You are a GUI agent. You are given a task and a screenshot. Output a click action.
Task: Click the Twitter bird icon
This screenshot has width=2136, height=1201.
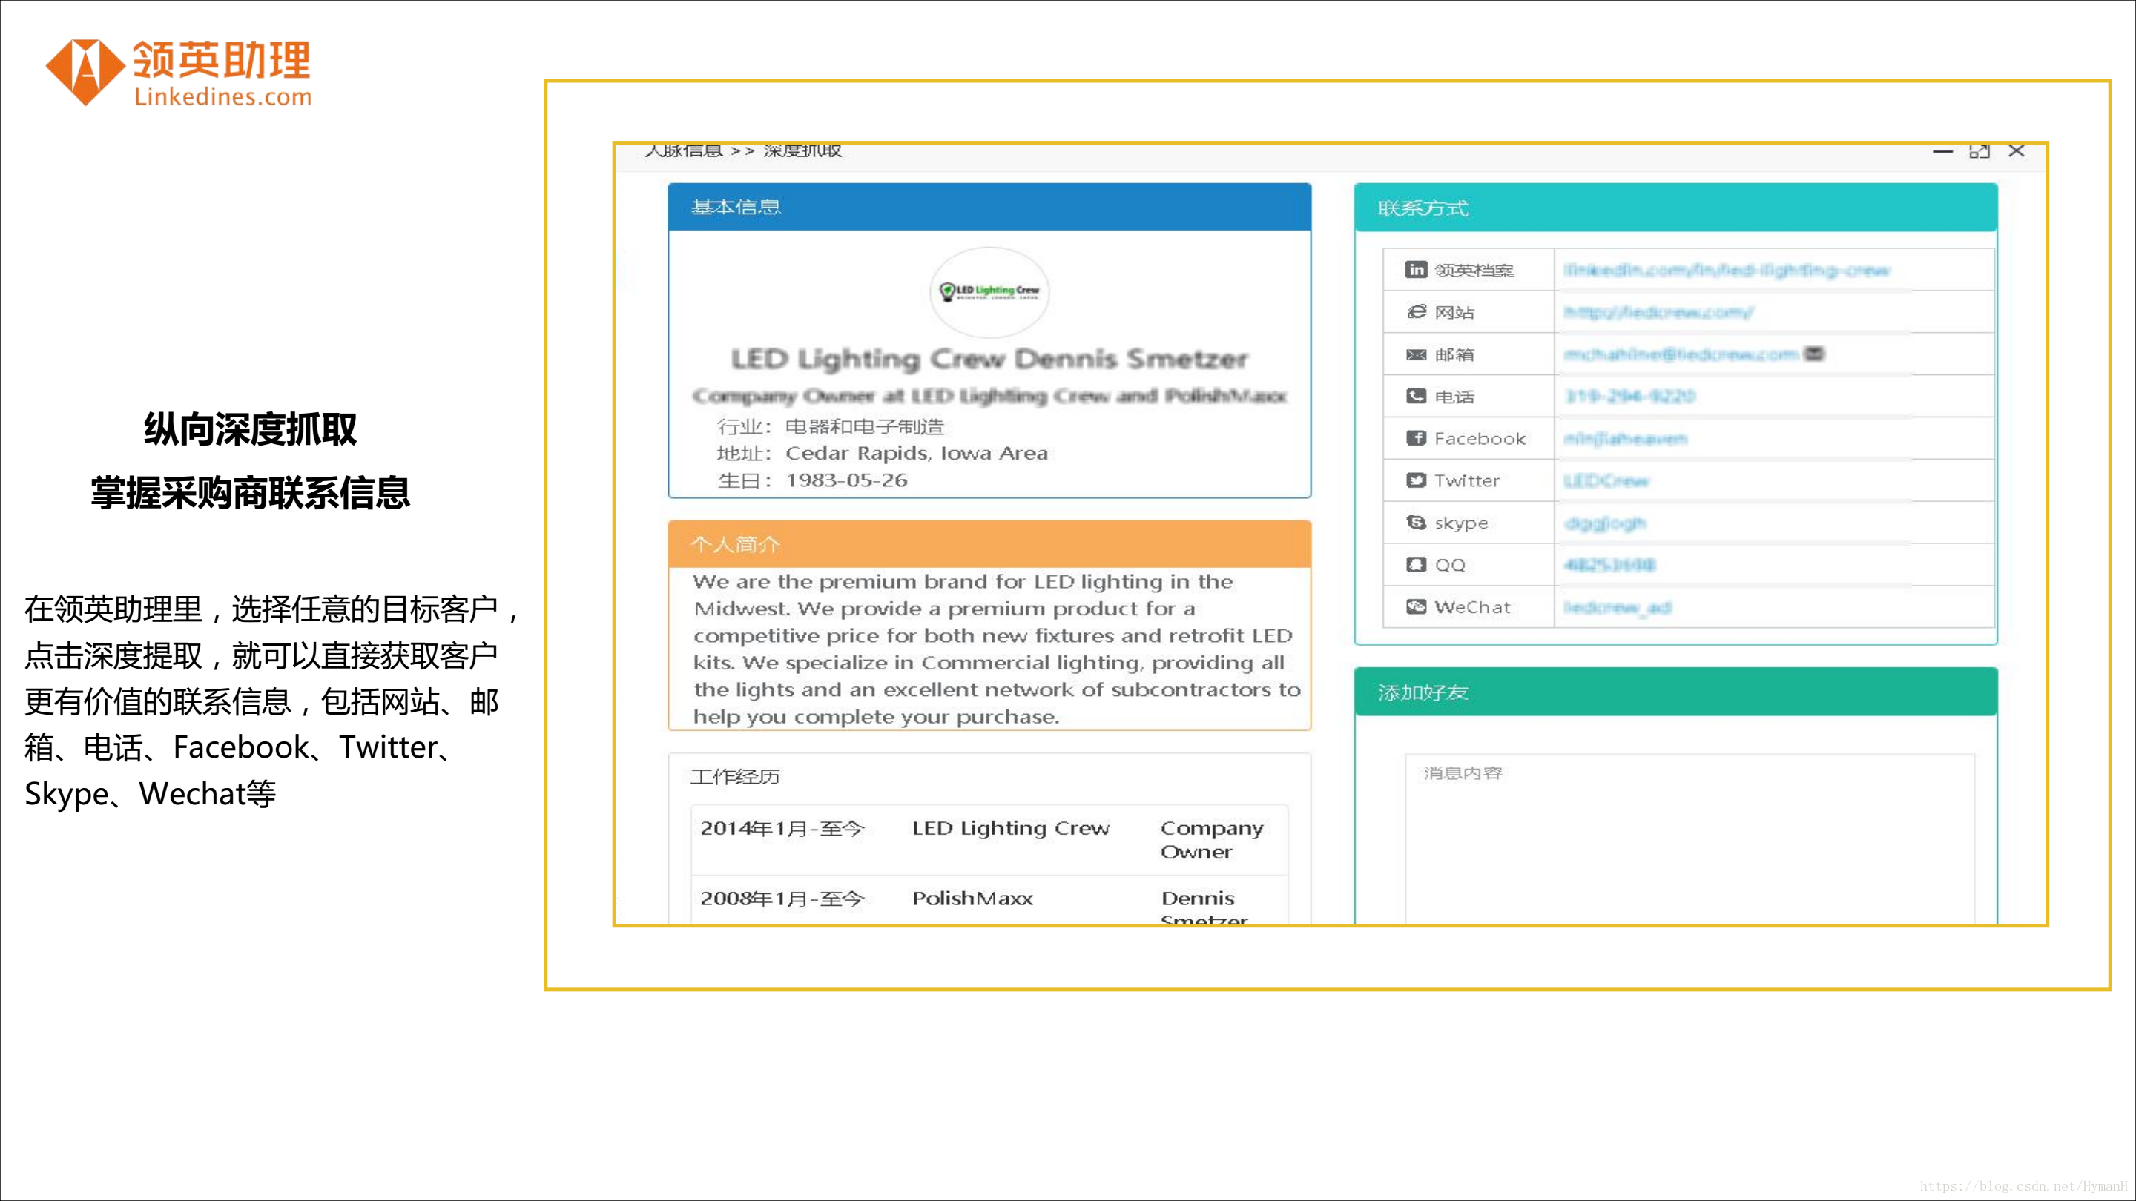(1417, 480)
